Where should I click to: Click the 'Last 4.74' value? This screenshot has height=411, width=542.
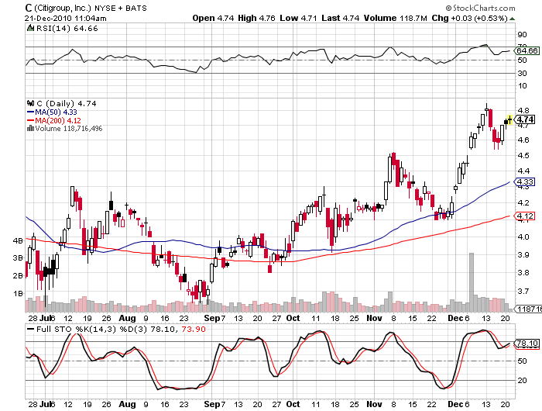click(340, 18)
